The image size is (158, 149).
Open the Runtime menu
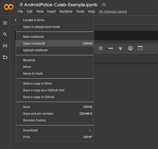(66, 11)
